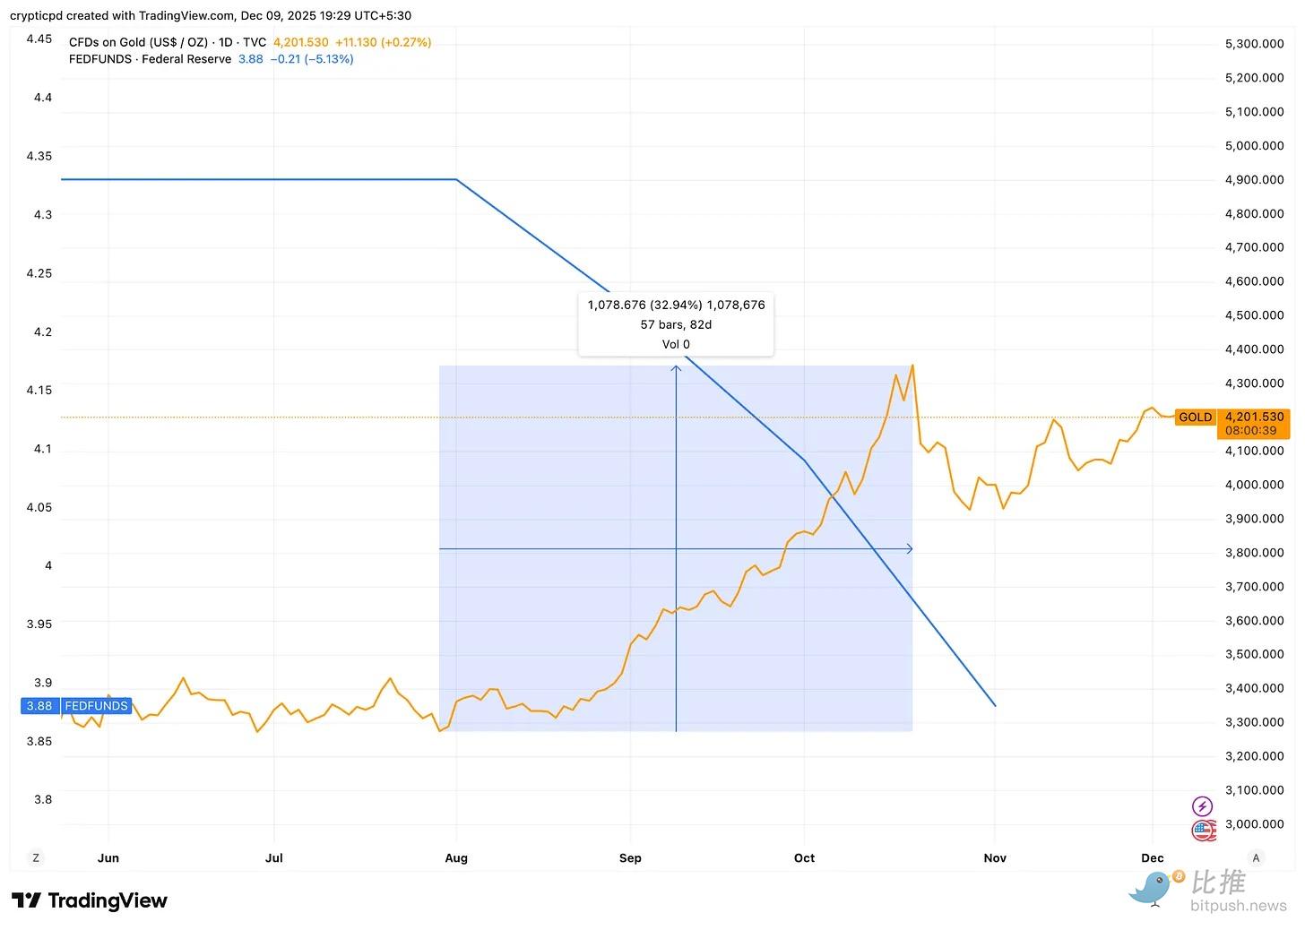1305x930 pixels.
Task: Select the bitpush.news bird logo
Action: point(1152,889)
